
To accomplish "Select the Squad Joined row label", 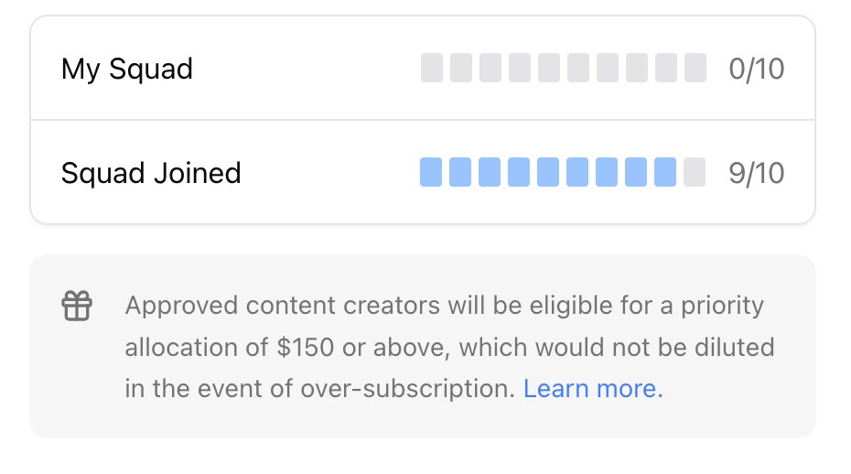I will [x=151, y=172].
